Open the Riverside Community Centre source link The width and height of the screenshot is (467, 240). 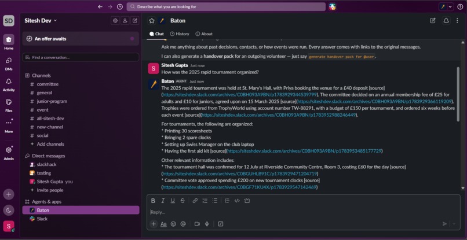pos(240,173)
